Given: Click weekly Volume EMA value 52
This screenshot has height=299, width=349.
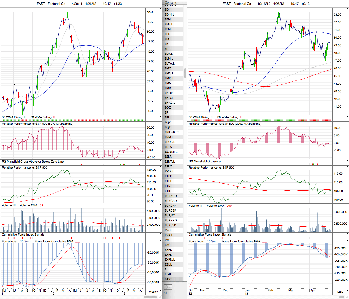Looking at the screenshot, I should pos(41,206).
